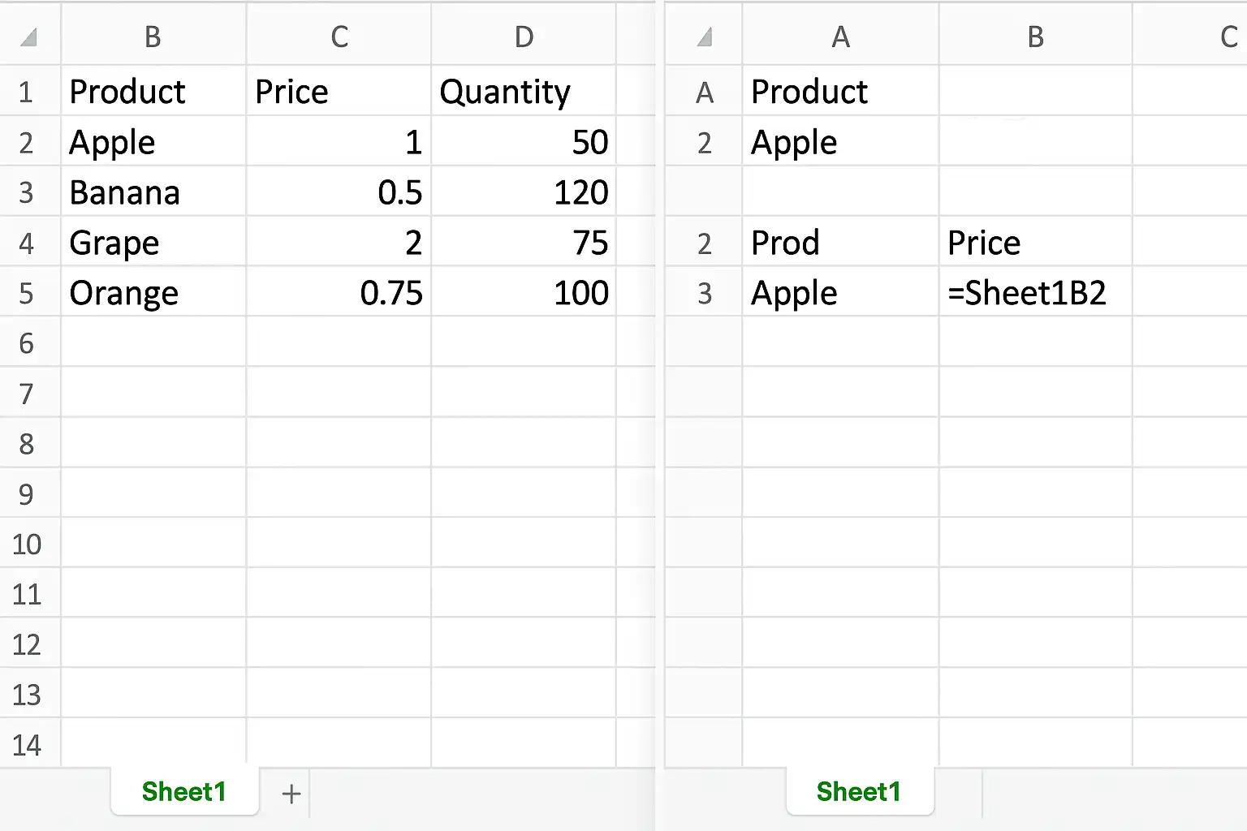Image resolution: width=1247 pixels, height=831 pixels.
Task: Click the Prod cell in right sheet
Action: pos(841,243)
